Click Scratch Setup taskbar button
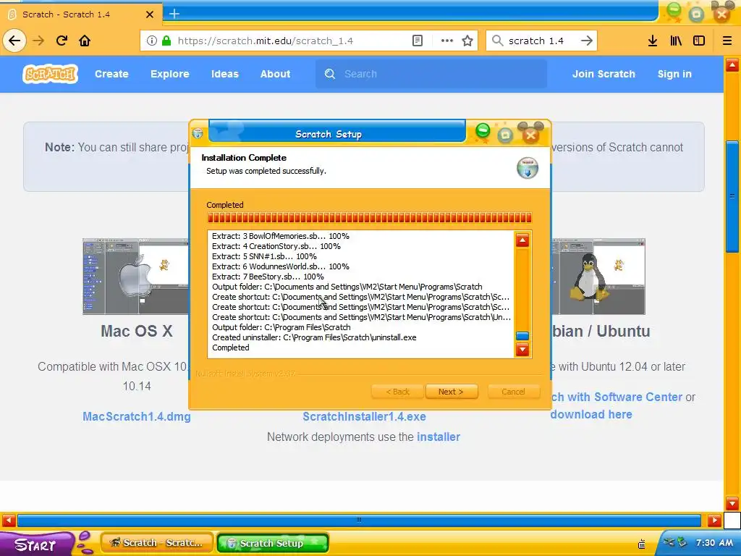 click(273, 543)
